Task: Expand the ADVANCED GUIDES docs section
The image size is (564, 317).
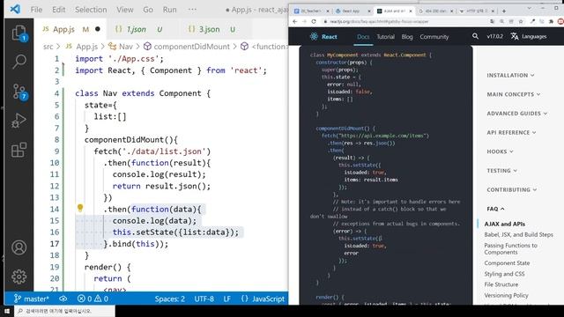Action: 517,114
